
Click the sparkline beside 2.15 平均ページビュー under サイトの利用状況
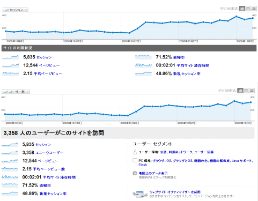pyautogui.click(x=11, y=73)
